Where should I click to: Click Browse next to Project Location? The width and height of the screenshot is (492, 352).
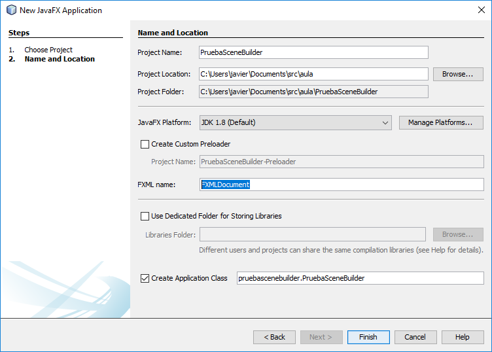pos(457,74)
